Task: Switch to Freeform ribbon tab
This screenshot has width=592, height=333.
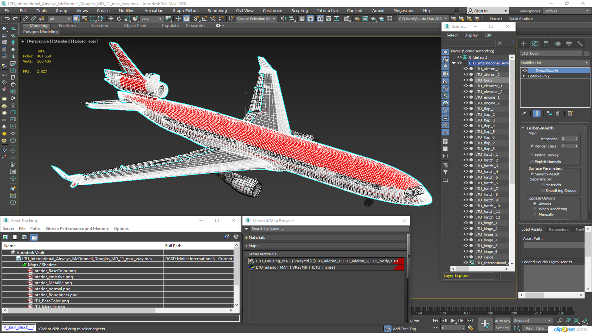Action: (x=67, y=26)
